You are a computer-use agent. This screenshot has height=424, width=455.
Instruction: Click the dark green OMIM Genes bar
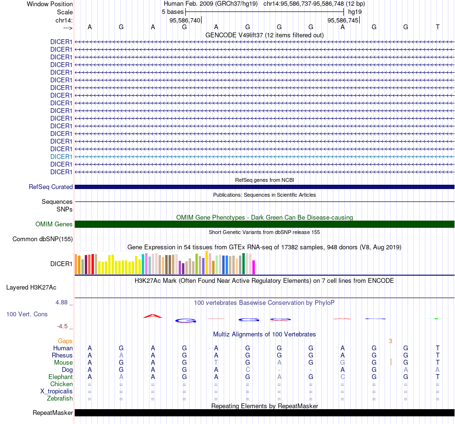[x=264, y=224]
